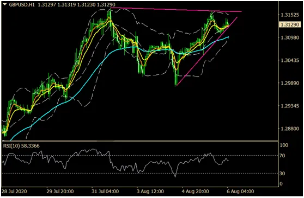
Task: Click the 6 Aug 04:00 time label
Action: (240, 191)
